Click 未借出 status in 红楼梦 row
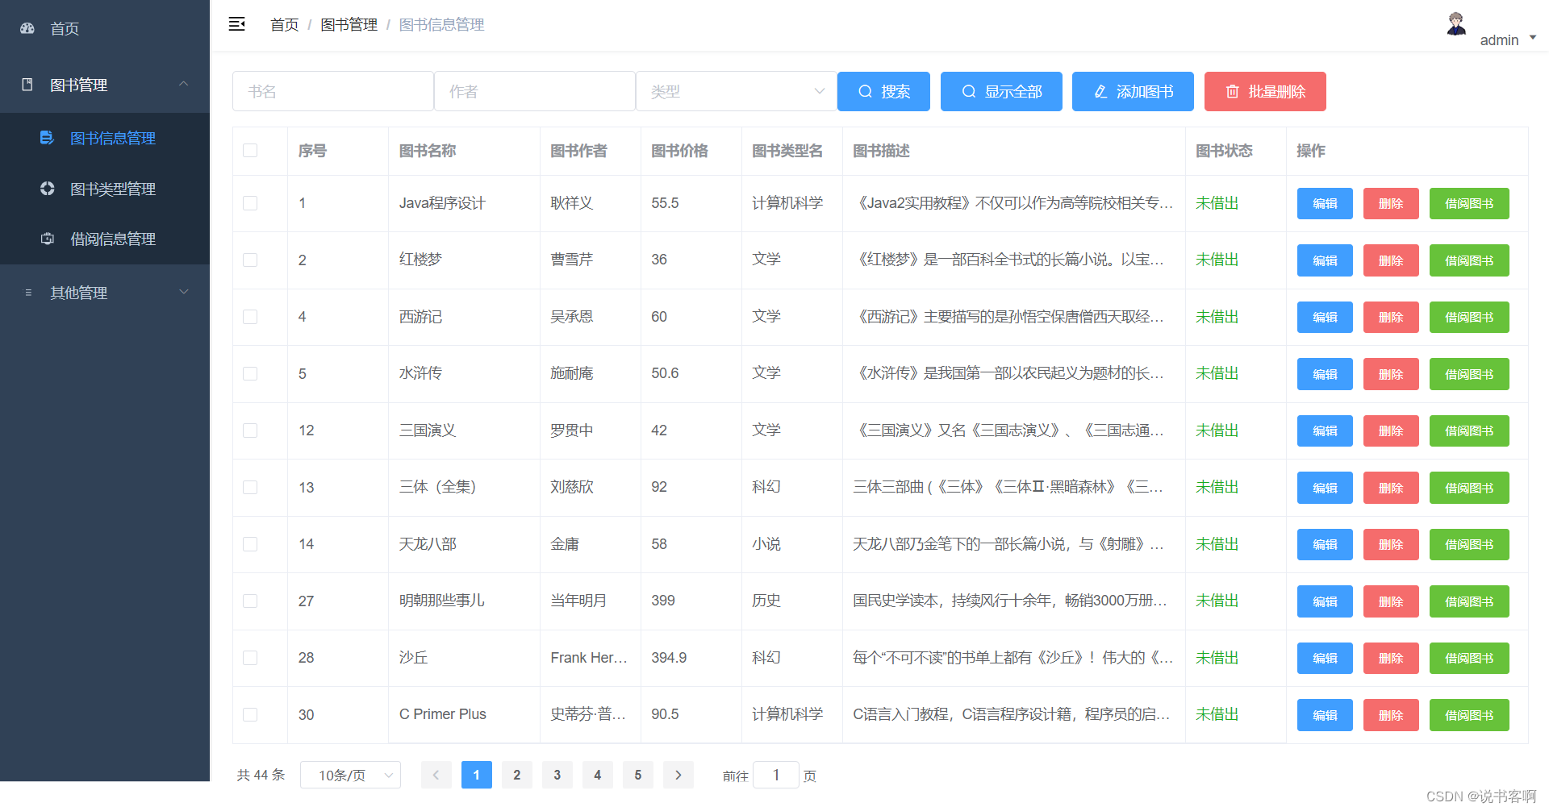The width and height of the screenshot is (1549, 811). (x=1217, y=260)
